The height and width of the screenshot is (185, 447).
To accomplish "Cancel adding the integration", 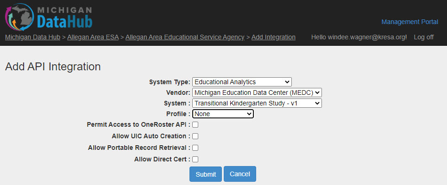I will point(240,174).
